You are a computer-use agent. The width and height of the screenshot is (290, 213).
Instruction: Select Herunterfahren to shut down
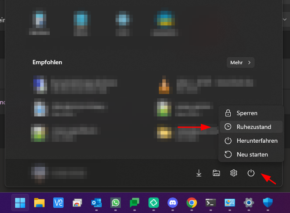pos(251,141)
